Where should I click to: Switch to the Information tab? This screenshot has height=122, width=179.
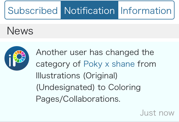pyautogui.click(x=146, y=11)
